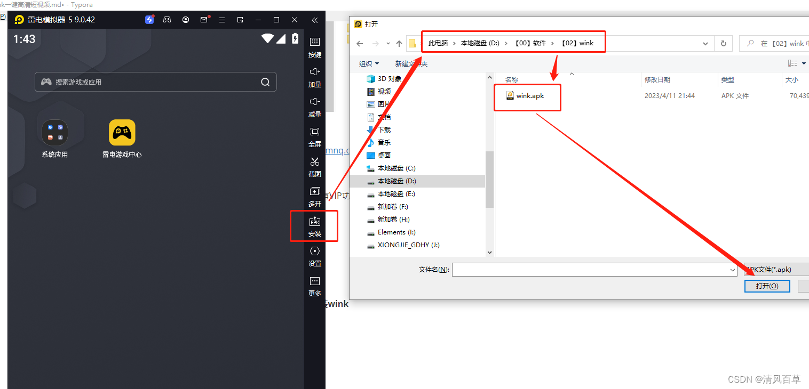This screenshot has width=809, height=389.
Task: Open the gamepad icon in emulator title bar
Action: [x=167, y=20]
